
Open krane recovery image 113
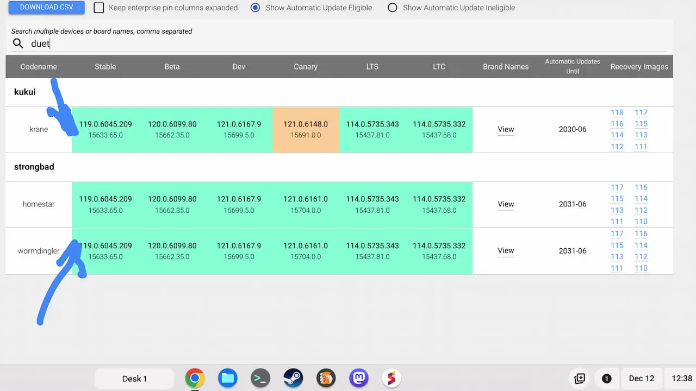641,135
